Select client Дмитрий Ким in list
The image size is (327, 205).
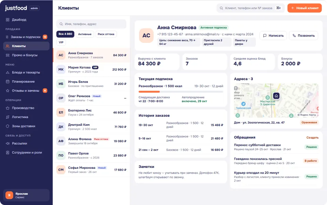coord(91,127)
